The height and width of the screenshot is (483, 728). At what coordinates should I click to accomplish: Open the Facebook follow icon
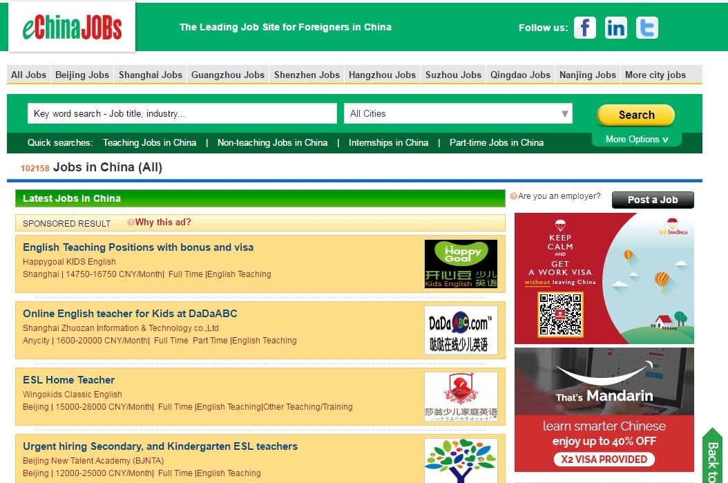584,28
